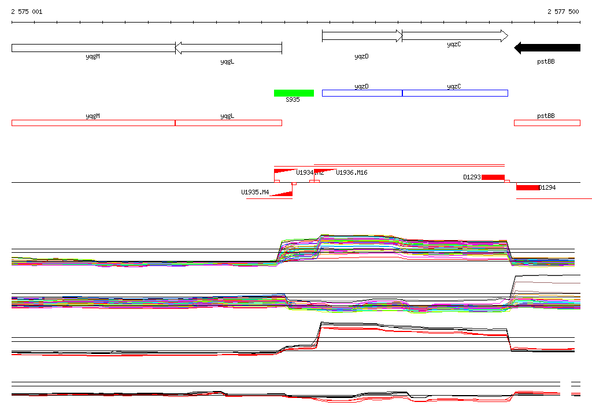The image size is (592, 413).
Task: Click the blue-outlined yqzD box
Action: click(x=362, y=93)
